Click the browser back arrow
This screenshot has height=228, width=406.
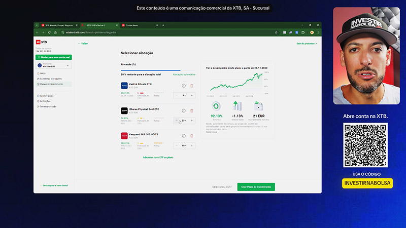(37, 32)
